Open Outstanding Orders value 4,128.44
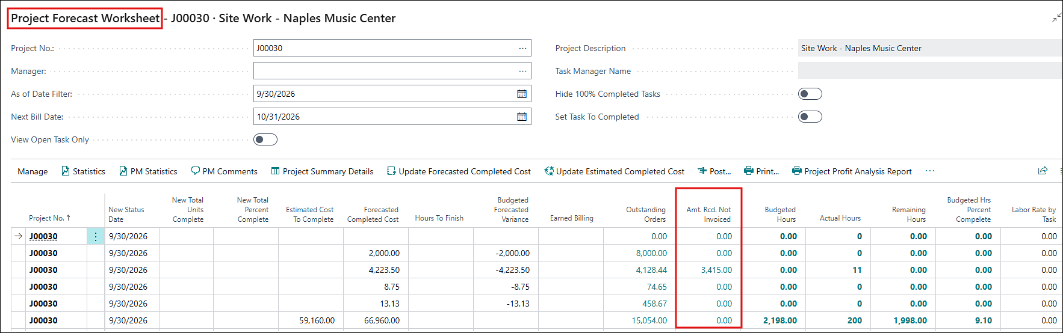The height and width of the screenshot is (333, 1063). [x=651, y=270]
